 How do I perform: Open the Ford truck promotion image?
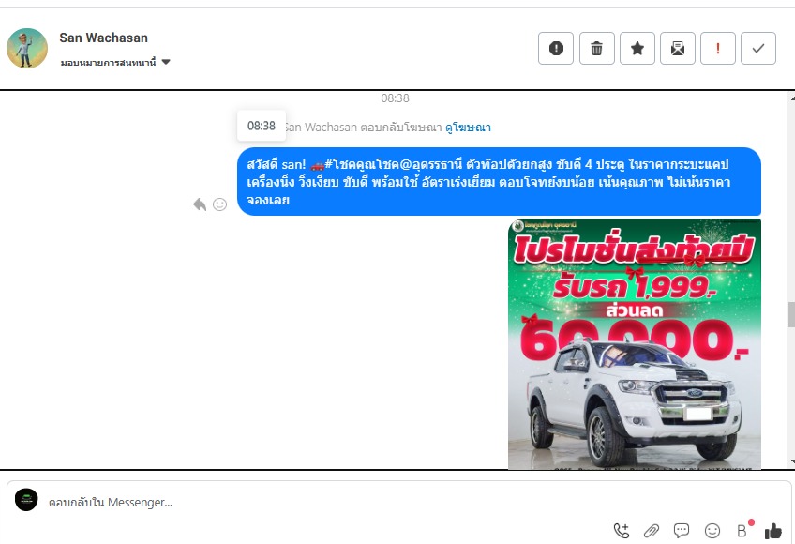(635, 344)
